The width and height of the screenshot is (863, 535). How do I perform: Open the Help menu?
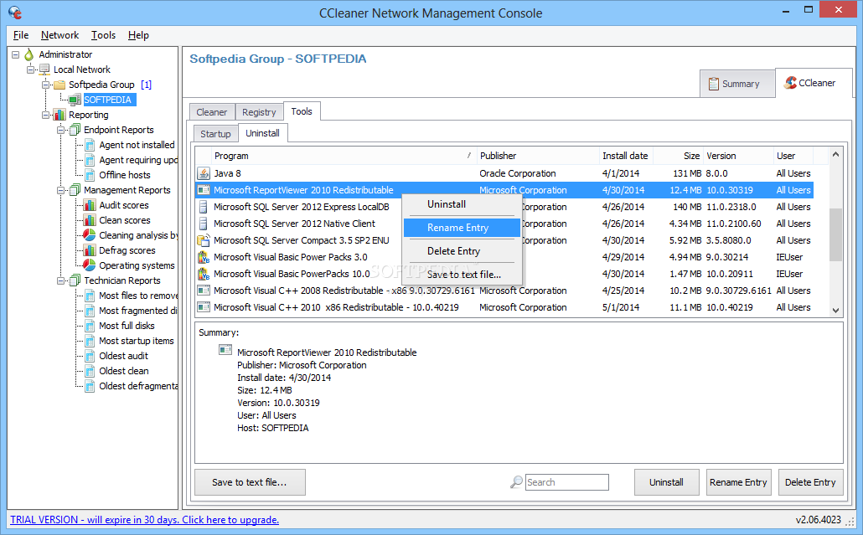(x=139, y=35)
